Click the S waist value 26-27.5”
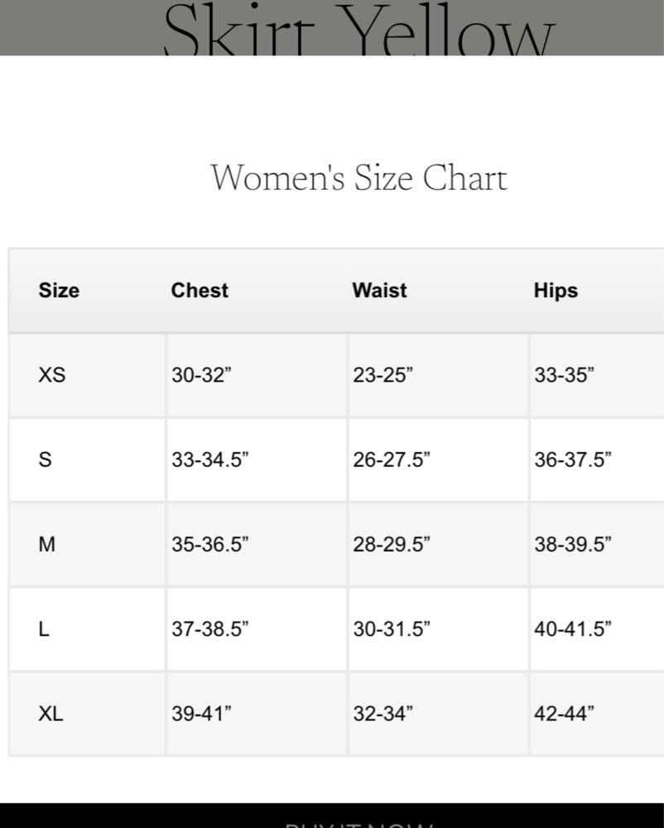The image size is (664, 828). click(x=392, y=460)
